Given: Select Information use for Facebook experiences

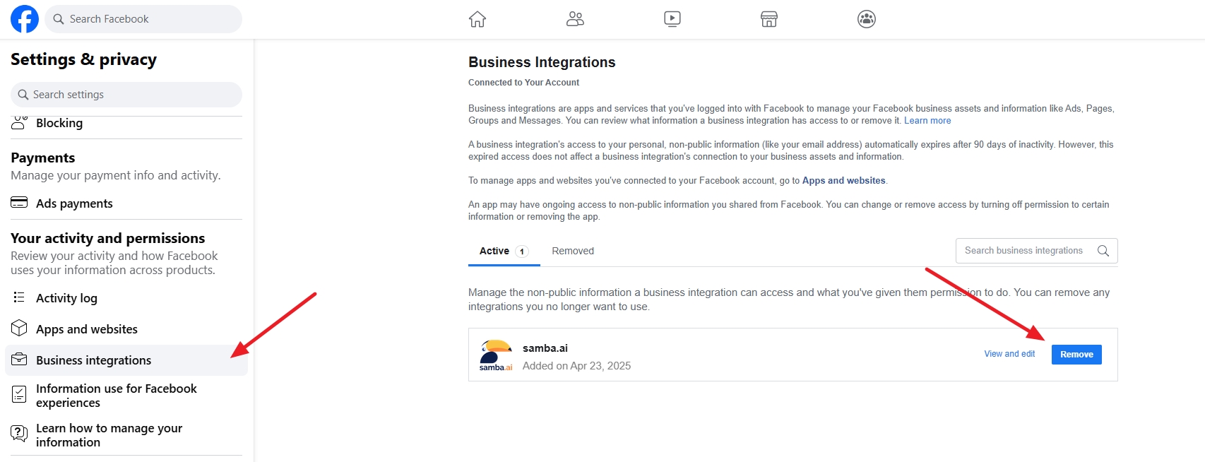Looking at the screenshot, I should tap(116, 396).
